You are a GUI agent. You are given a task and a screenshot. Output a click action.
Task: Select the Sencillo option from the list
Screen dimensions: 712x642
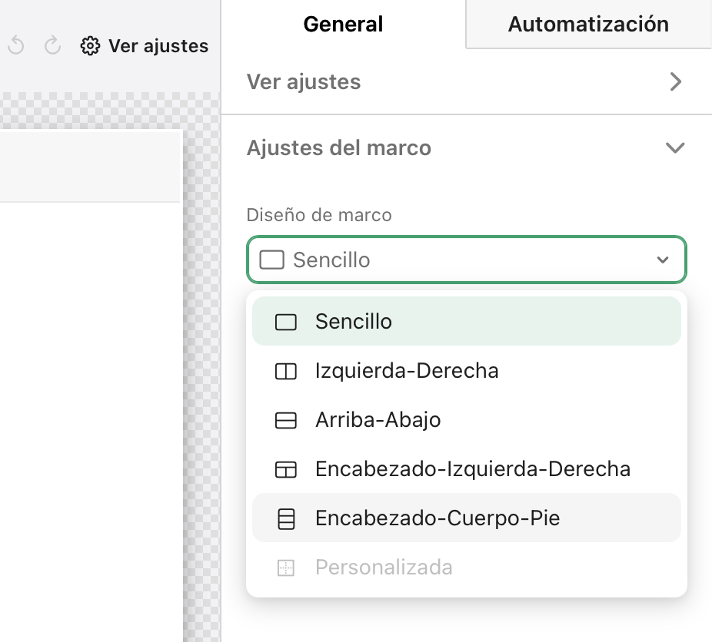[354, 322]
